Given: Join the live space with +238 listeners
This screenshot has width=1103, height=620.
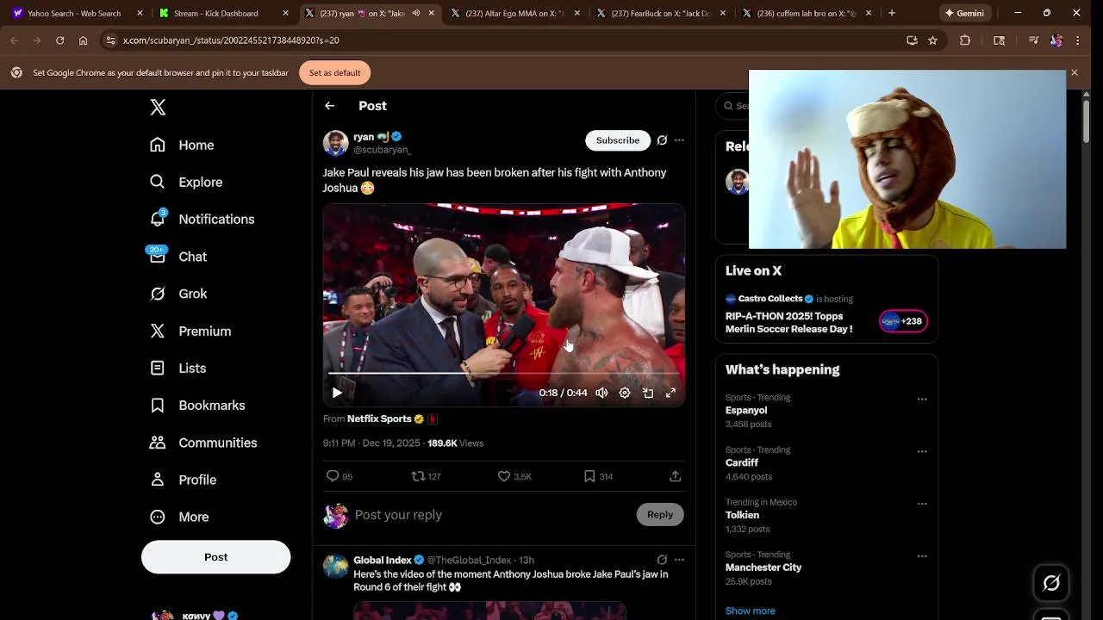Looking at the screenshot, I should click(903, 321).
